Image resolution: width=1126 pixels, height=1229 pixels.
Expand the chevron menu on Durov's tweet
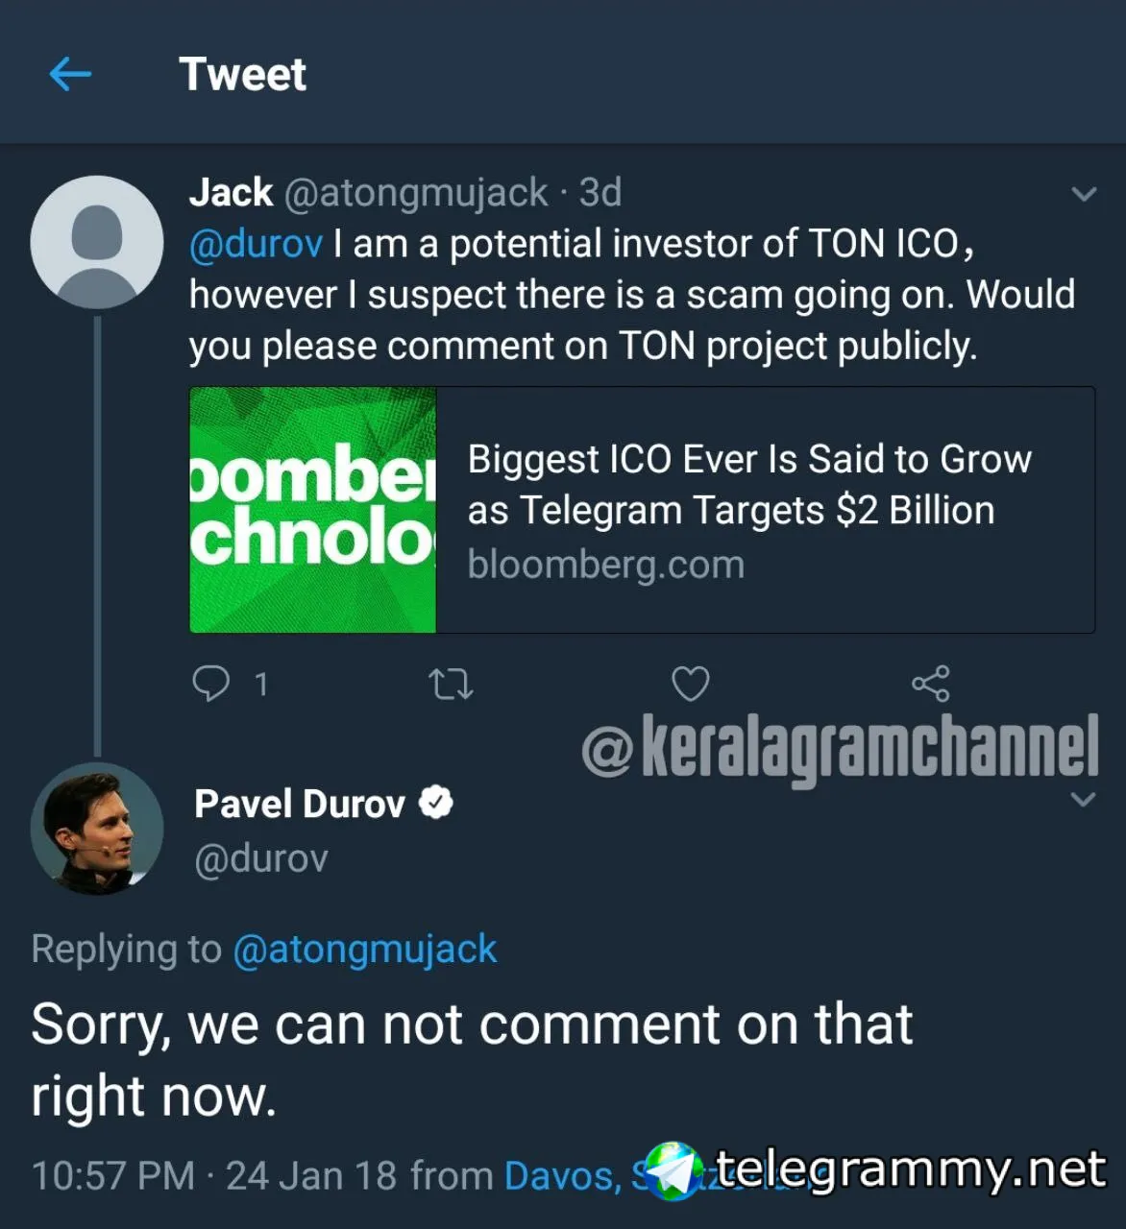pyautogui.click(x=1083, y=800)
